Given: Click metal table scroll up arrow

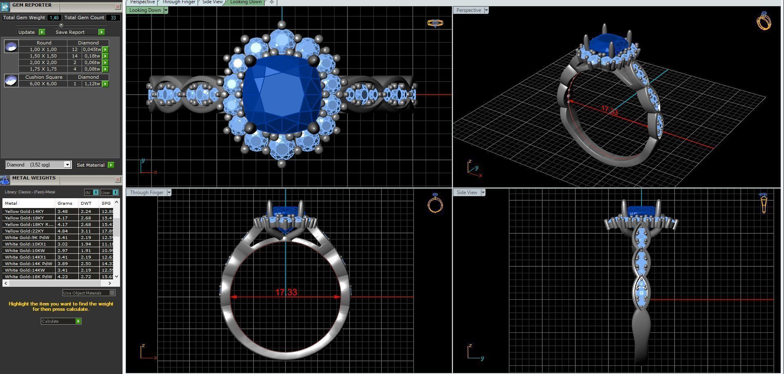Looking at the screenshot, I should coord(117,202).
